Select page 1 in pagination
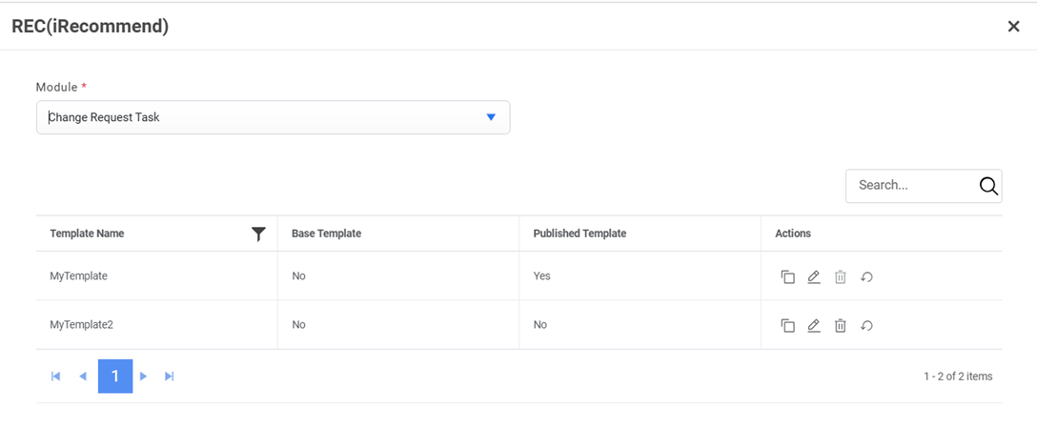 115,377
